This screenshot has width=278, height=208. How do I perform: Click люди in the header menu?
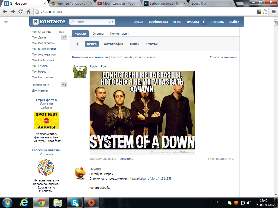tap(139, 22)
